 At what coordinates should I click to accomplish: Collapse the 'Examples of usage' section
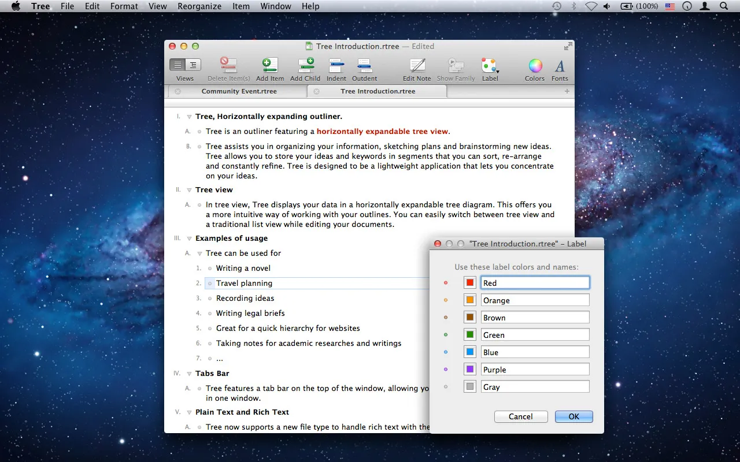(189, 238)
